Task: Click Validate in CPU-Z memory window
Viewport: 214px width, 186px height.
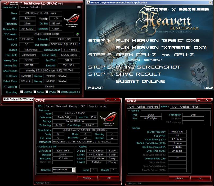Action: click(x=179, y=179)
